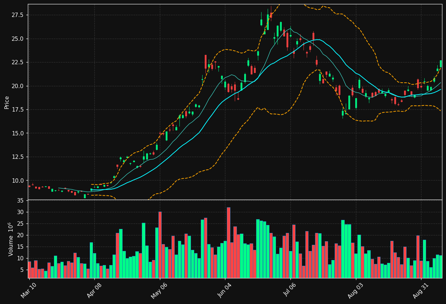Viewport: 446px width, 304px height.
Task: Click the 22.5 price axis label
Action: tap(18, 62)
